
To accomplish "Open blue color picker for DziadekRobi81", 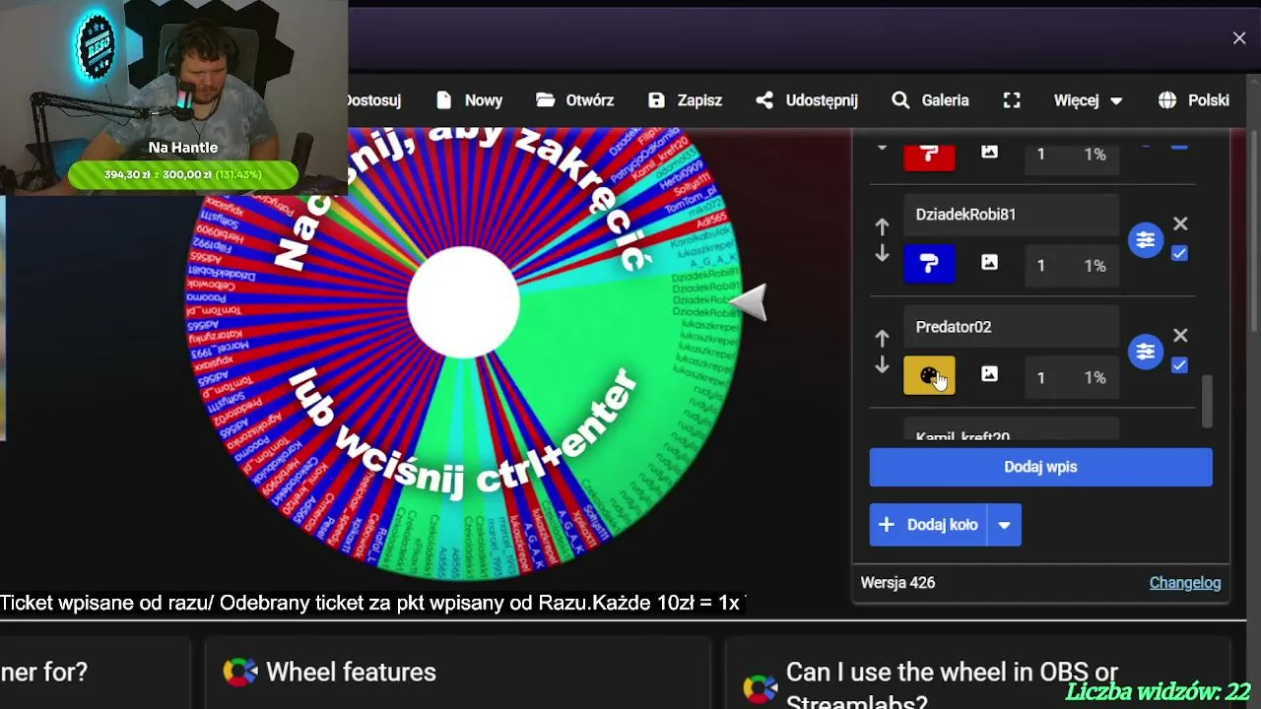I will point(929,264).
